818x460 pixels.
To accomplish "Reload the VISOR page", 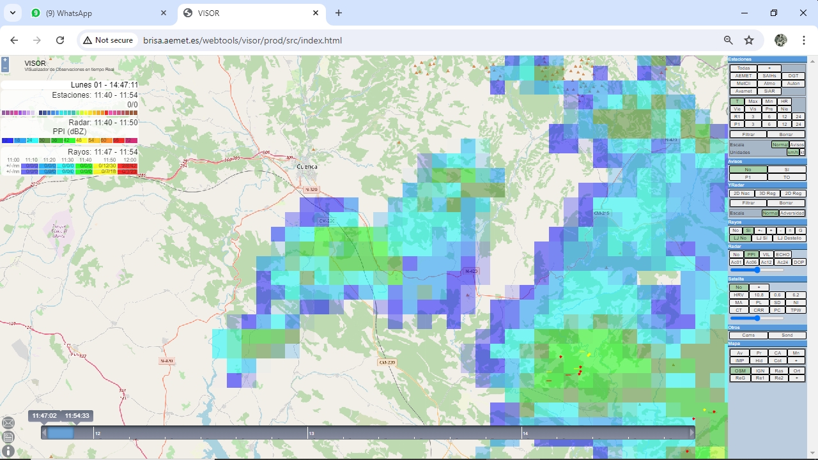I will pos(60,40).
